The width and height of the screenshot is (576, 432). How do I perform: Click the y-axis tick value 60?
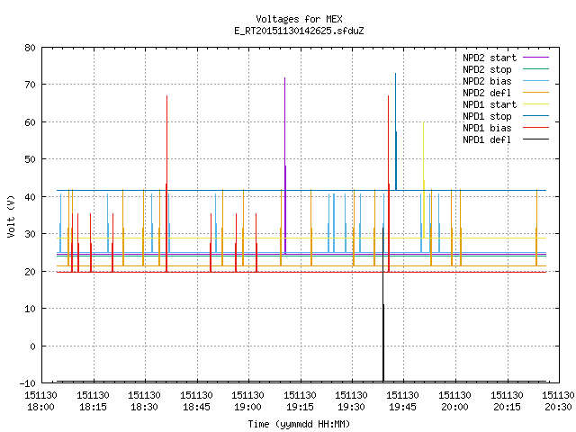30,122
